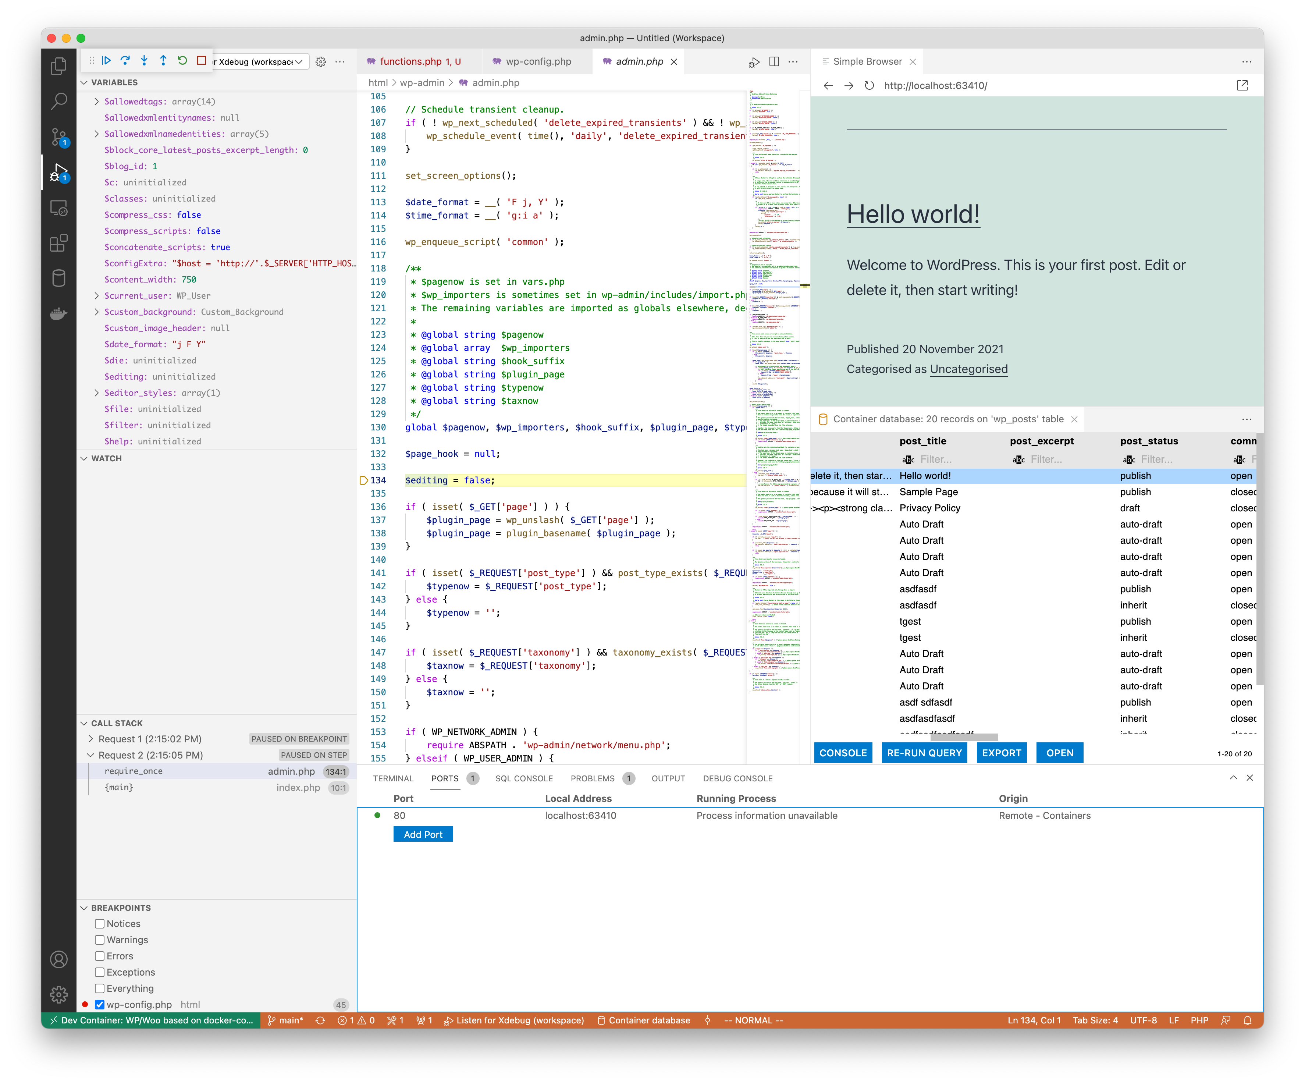The width and height of the screenshot is (1305, 1083).
Task: Enable the Notices breakpoint checkbox
Action: coord(99,924)
